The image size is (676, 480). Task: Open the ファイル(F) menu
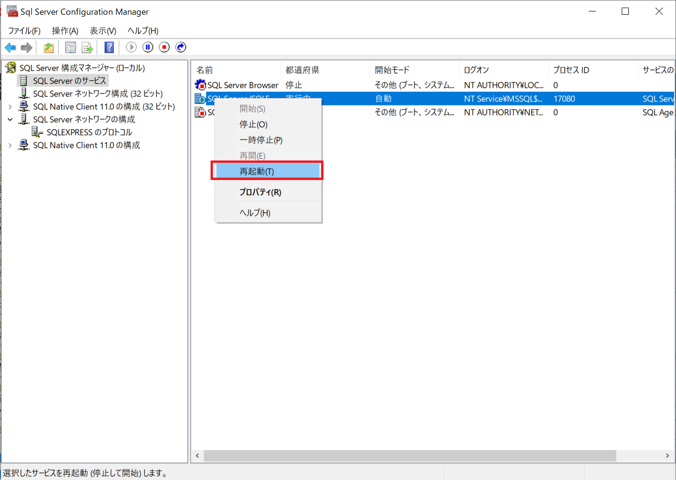click(x=24, y=31)
